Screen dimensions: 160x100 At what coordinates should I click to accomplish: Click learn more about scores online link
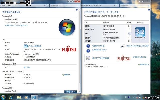(100, 58)
